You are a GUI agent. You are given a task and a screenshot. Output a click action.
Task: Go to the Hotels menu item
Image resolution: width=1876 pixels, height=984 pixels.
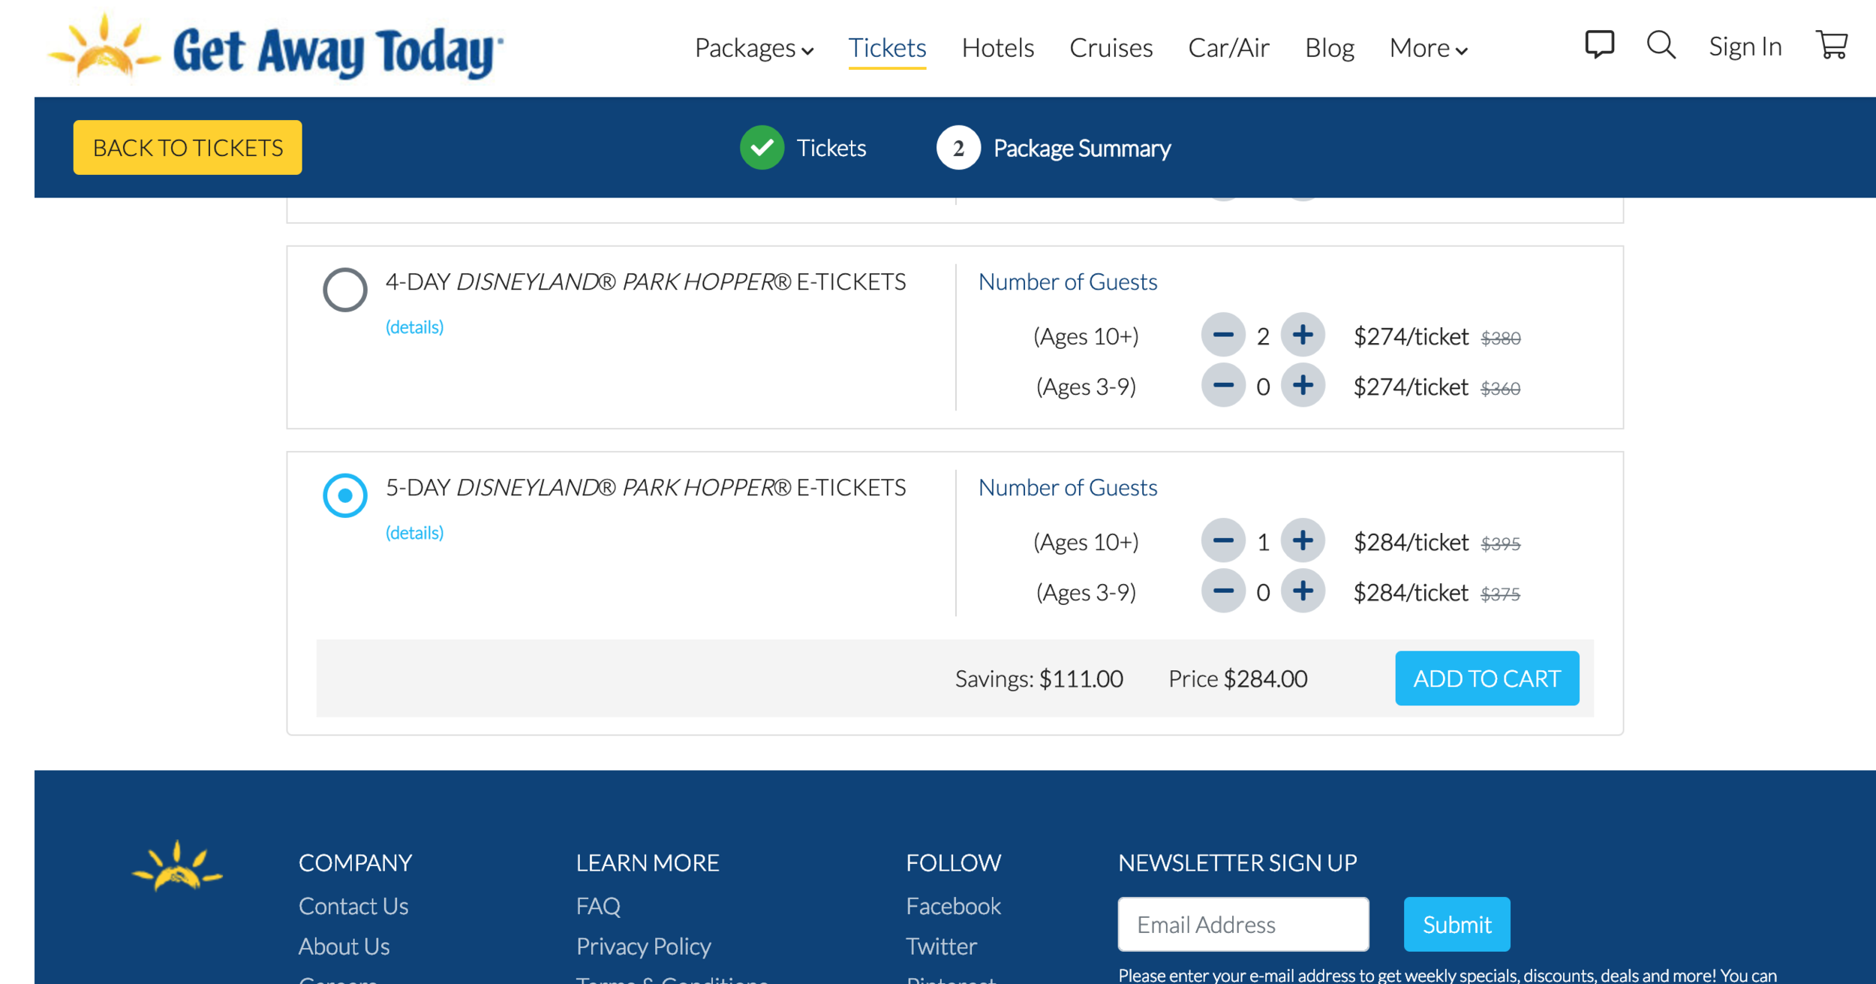click(x=997, y=48)
